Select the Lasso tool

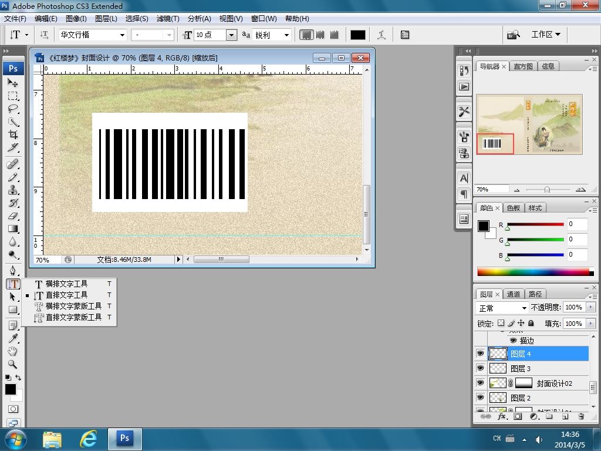coord(13,109)
